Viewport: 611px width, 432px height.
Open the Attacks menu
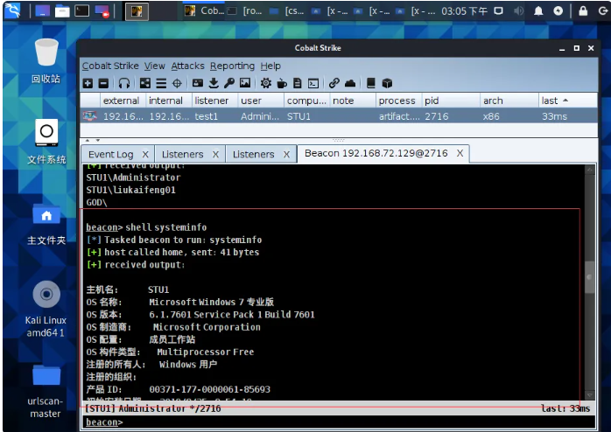(x=188, y=66)
